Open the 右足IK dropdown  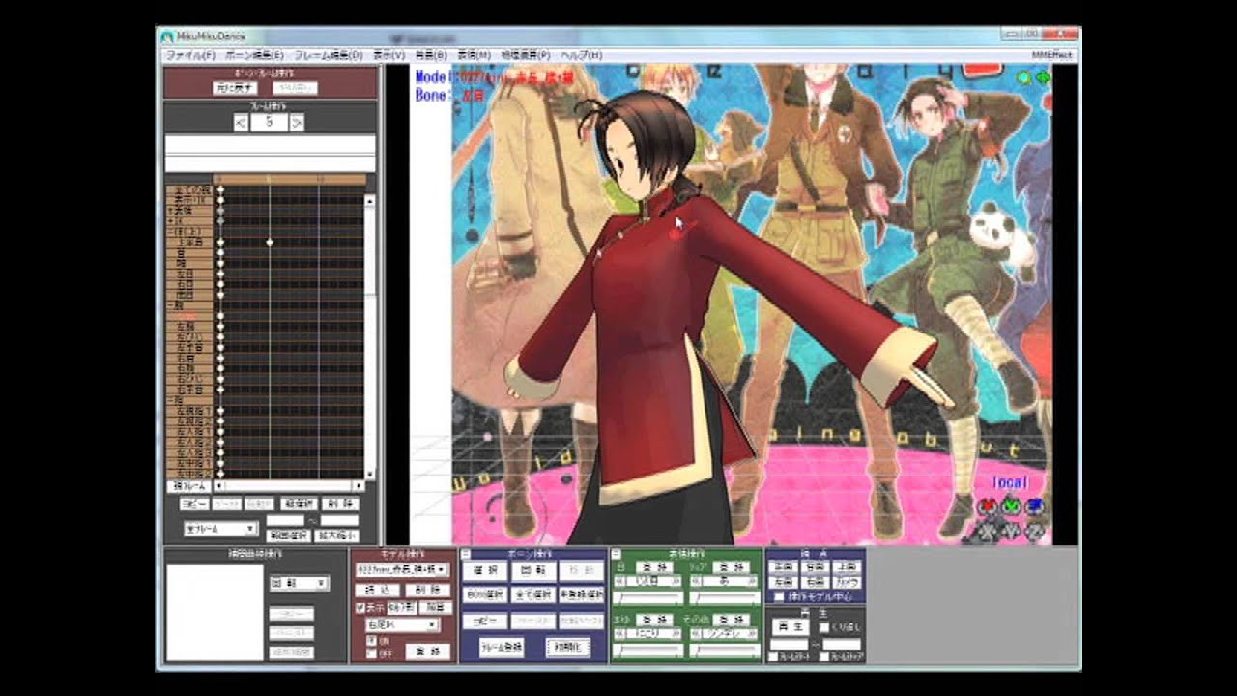[x=403, y=625]
